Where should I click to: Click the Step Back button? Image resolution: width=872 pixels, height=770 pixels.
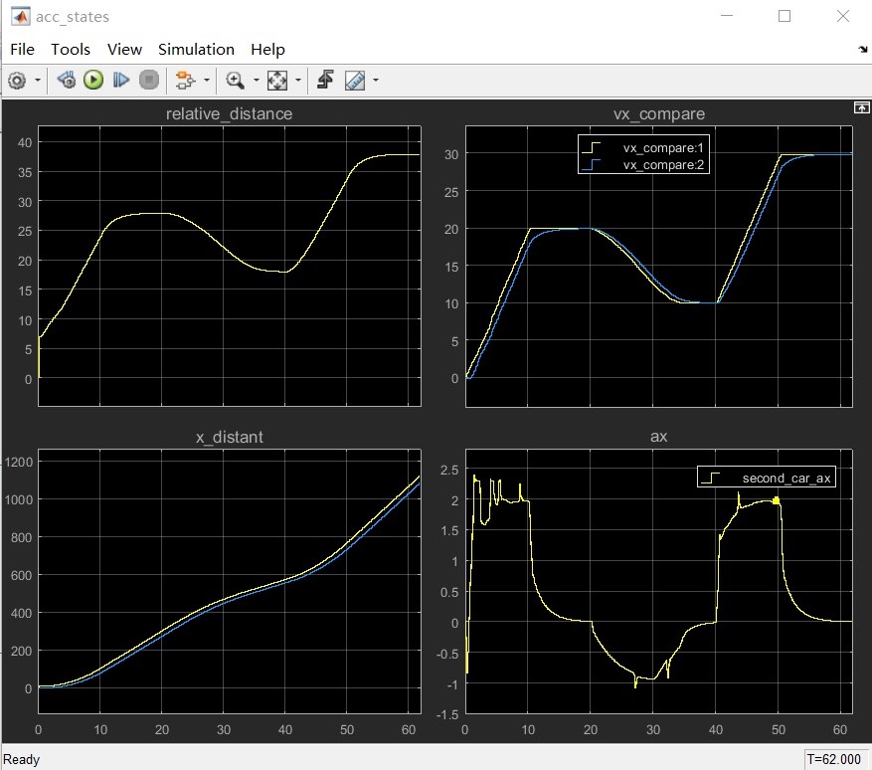click(67, 81)
